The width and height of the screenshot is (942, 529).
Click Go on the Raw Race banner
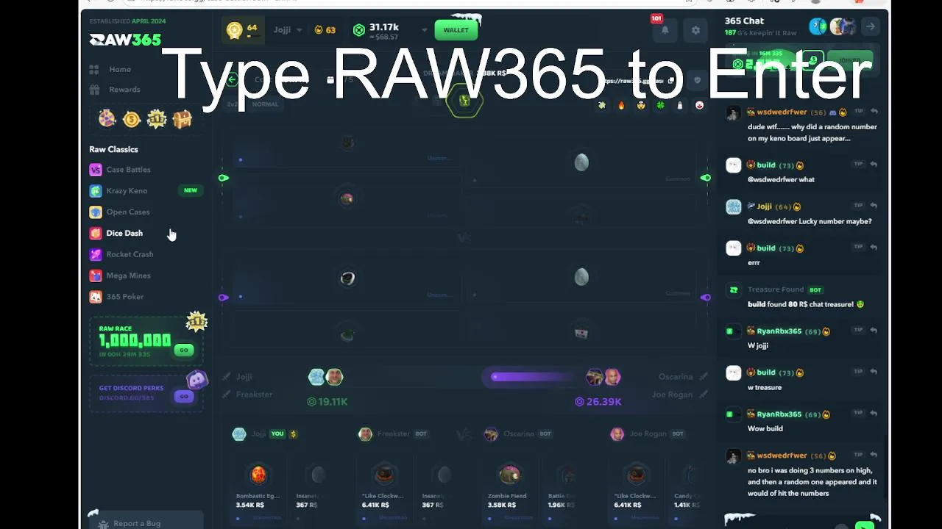[184, 350]
